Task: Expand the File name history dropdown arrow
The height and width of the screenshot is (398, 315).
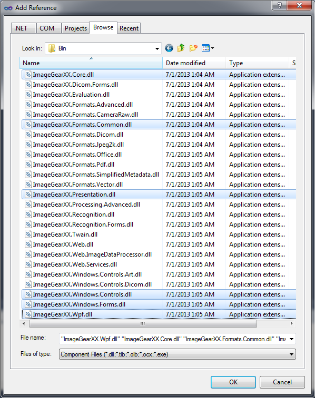Action: 291,339
